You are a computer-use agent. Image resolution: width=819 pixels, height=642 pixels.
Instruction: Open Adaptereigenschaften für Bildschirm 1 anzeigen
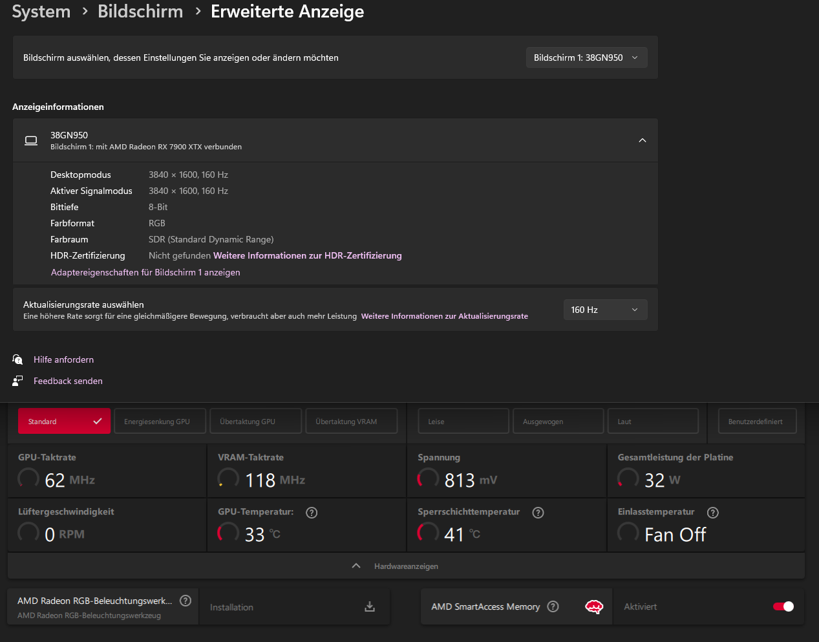(x=145, y=272)
